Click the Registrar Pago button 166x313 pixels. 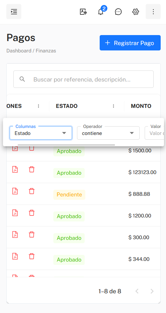point(130,43)
